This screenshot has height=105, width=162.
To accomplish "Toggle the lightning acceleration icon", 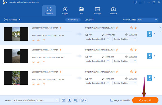I will (69, 100).
